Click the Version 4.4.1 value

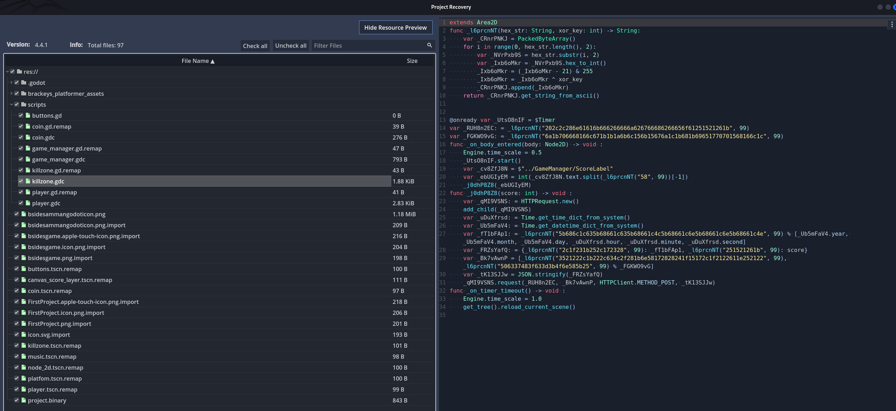tap(41, 45)
